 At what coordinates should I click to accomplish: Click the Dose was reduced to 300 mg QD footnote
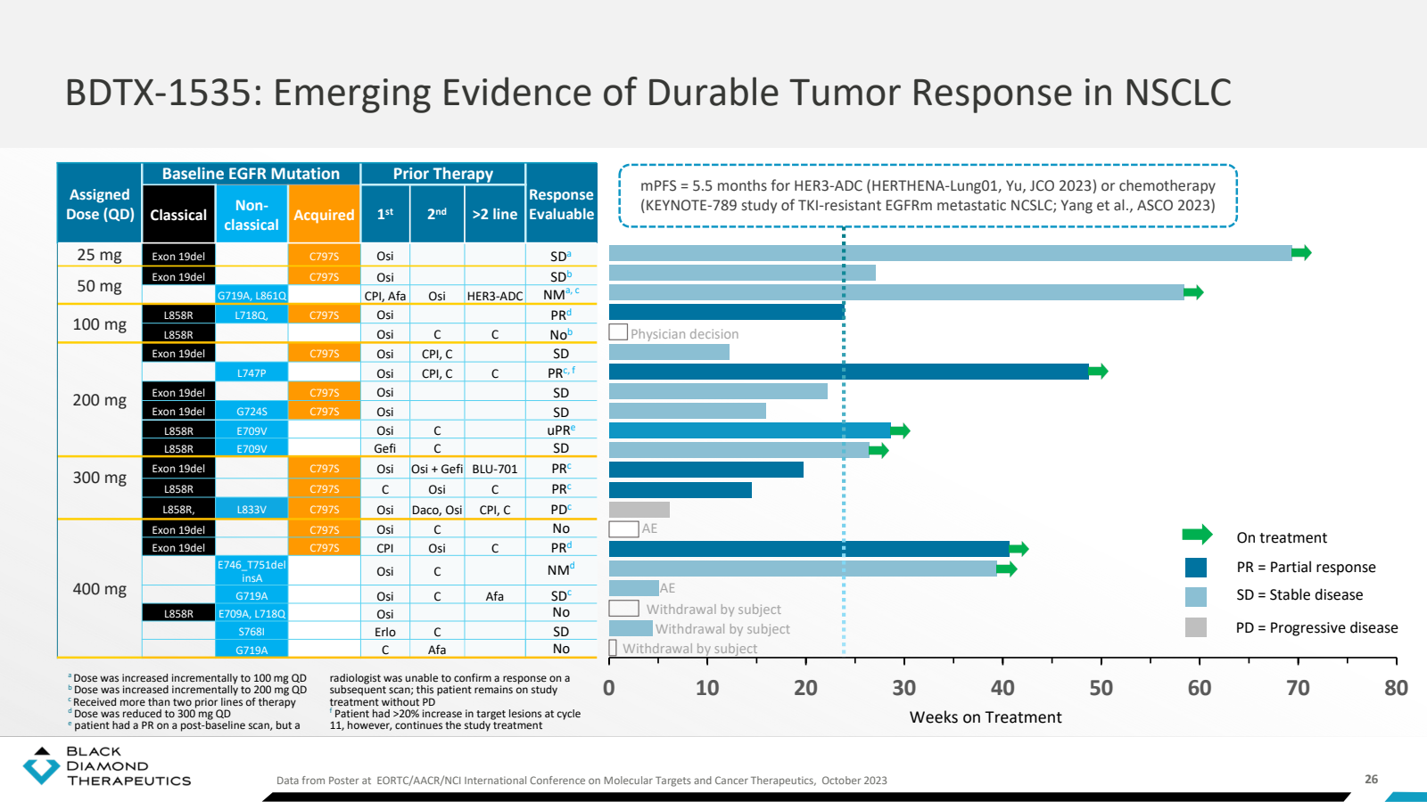pos(150,714)
